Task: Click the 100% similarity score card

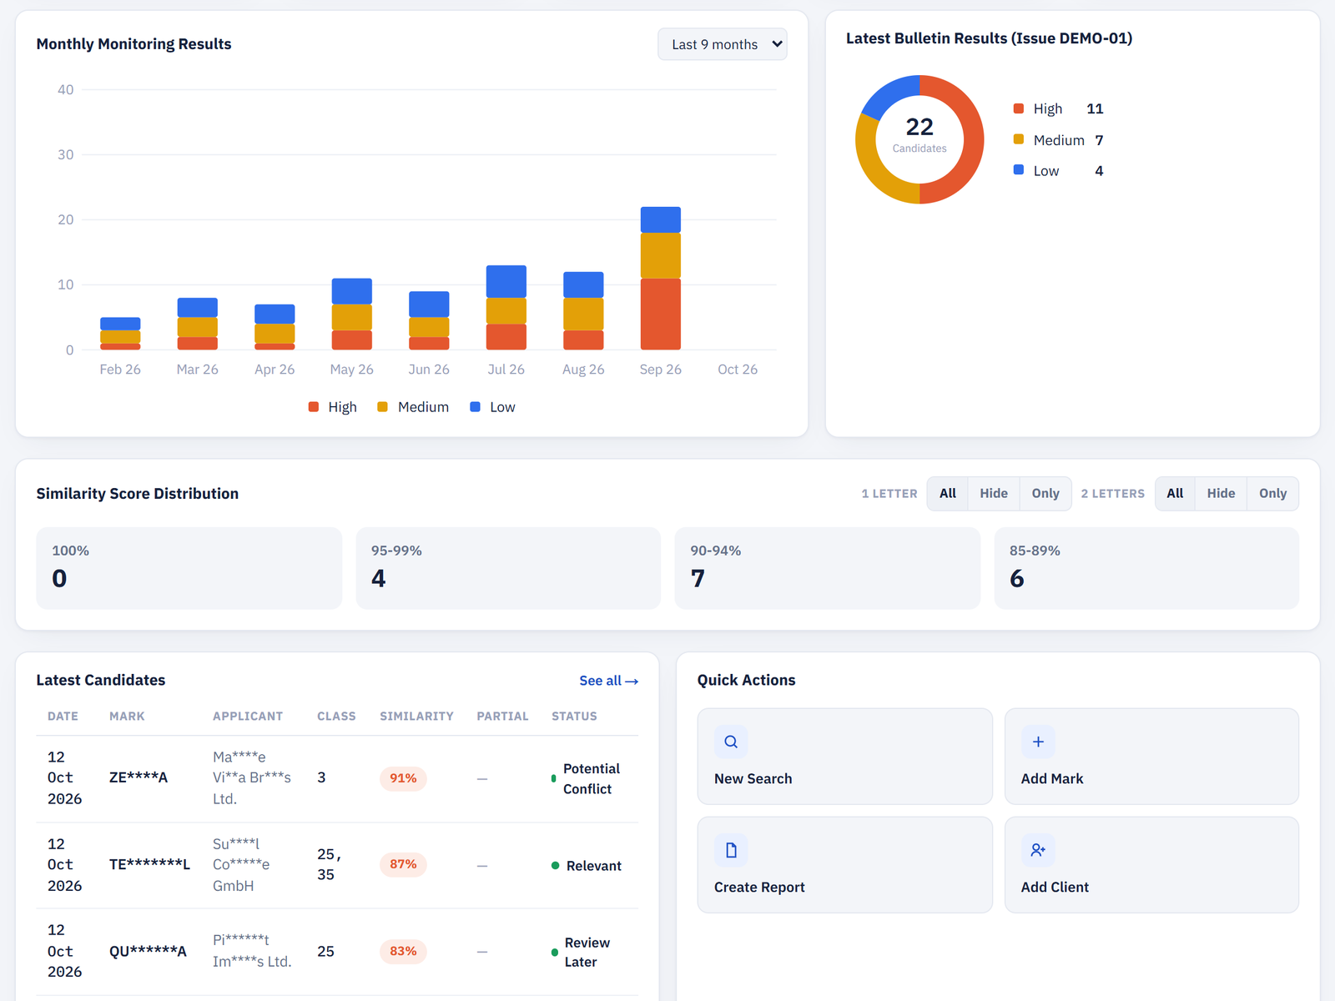Action: click(189, 568)
